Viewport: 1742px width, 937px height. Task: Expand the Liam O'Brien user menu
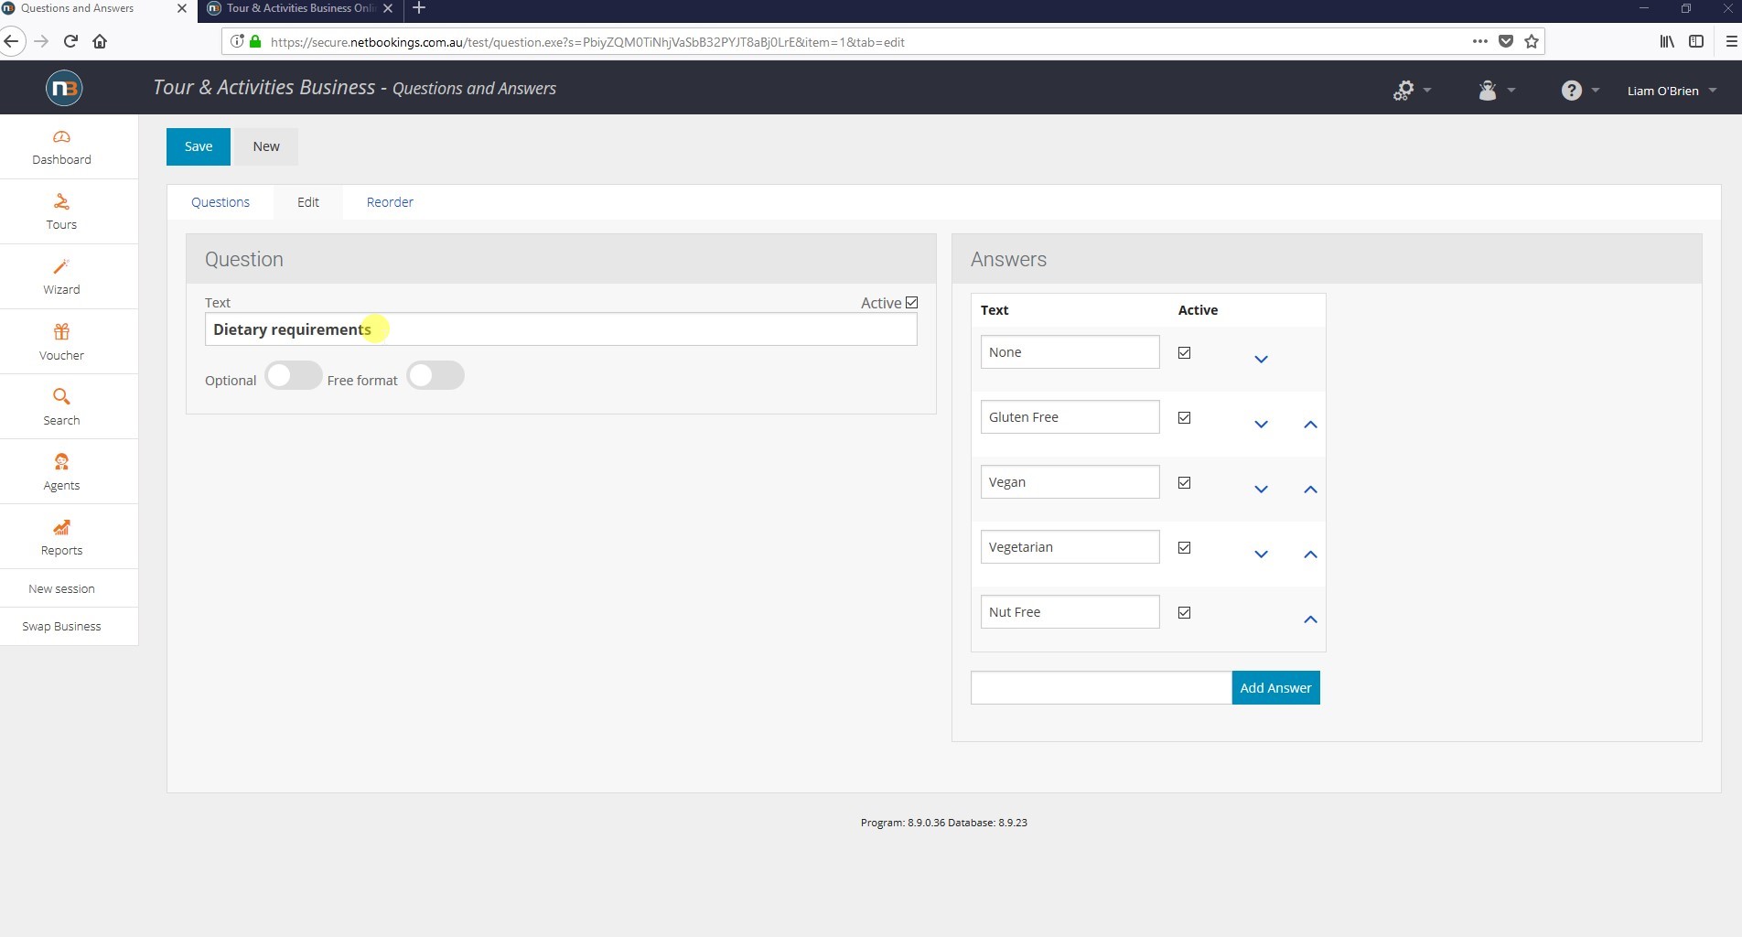[1671, 91]
